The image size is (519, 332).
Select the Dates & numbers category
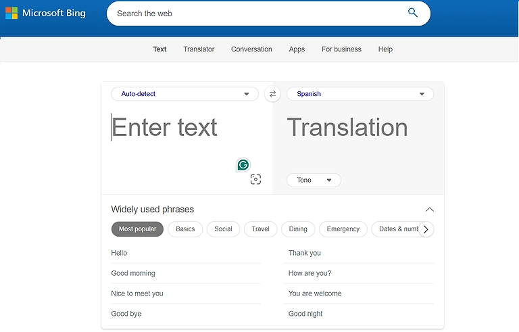(396, 229)
